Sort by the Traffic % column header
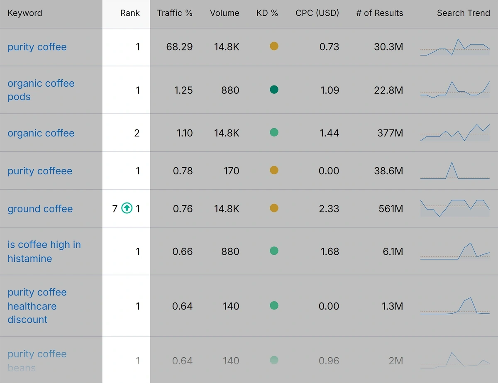498x383 pixels. click(x=175, y=13)
